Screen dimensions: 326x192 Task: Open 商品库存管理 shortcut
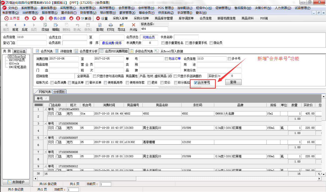(164, 18)
